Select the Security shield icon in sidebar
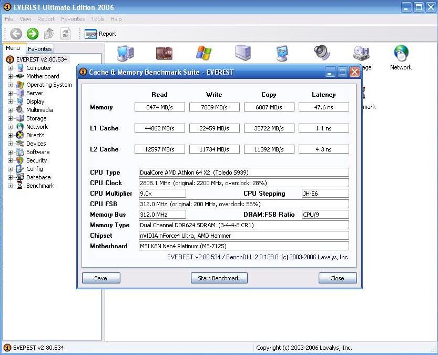This screenshot has height=355, width=438. (x=20, y=160)
